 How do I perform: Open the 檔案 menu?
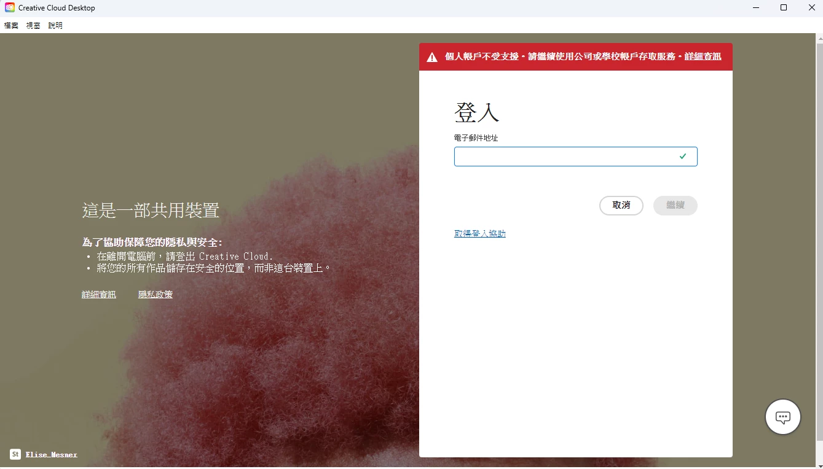[11, 26]
